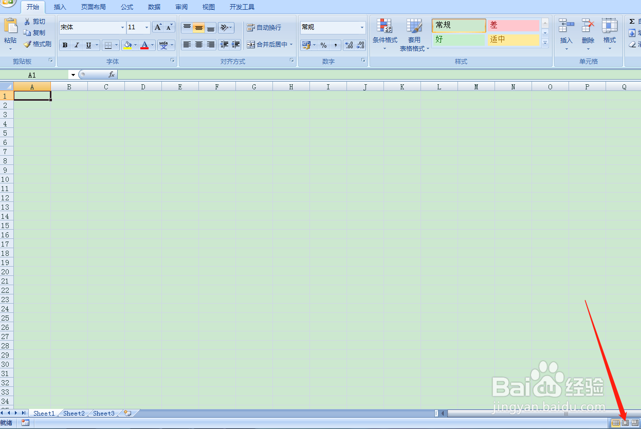Open number format 常规 dropdown
Image resolution: width=641 pixels, height=429 pixels.
tap(362, 27)
